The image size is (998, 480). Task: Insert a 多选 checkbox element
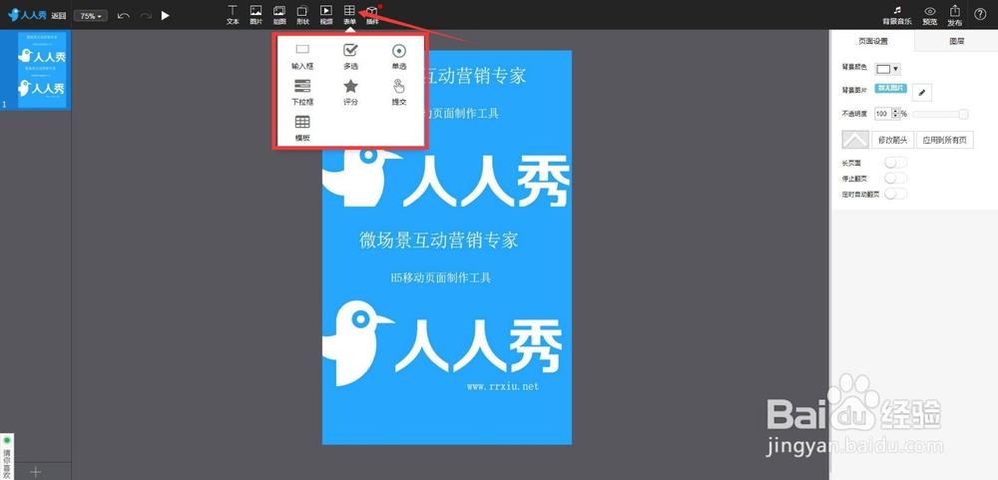point(350,56)
